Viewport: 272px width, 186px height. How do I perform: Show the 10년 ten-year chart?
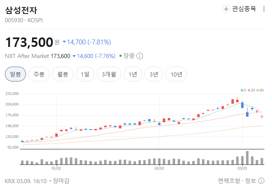[176, 74]
